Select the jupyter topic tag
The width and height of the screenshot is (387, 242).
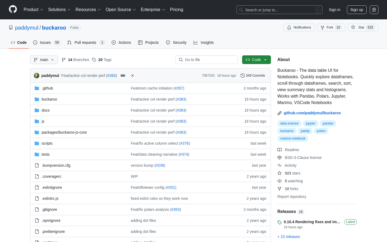tap(311, 123)
